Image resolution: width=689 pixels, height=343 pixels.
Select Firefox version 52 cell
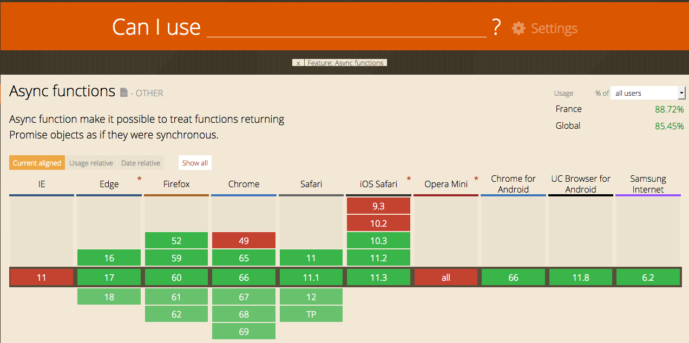point(176,241)
